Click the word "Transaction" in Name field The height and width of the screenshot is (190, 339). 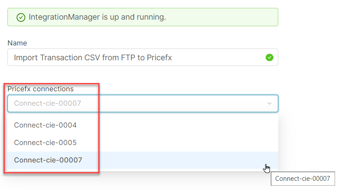(61, 57)
